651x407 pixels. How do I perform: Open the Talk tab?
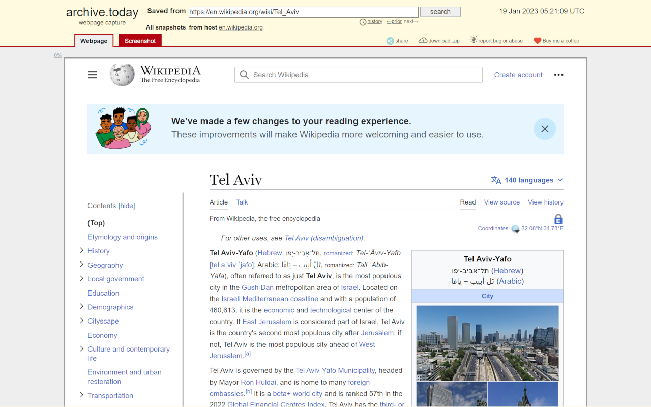point(242,202)
